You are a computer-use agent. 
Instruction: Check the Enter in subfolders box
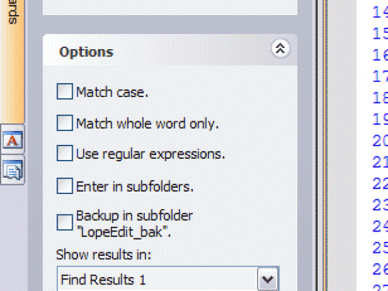(65, 186)
